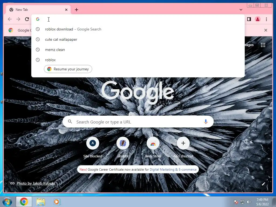Select 'roblox' history suggestion
This screenshot has height=207, width=276.
(x=138, y=60)
